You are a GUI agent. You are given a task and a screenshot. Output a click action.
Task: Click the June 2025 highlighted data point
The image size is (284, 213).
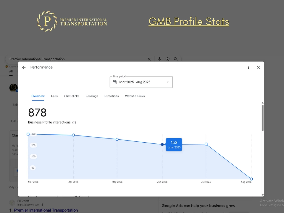[162, 144]
